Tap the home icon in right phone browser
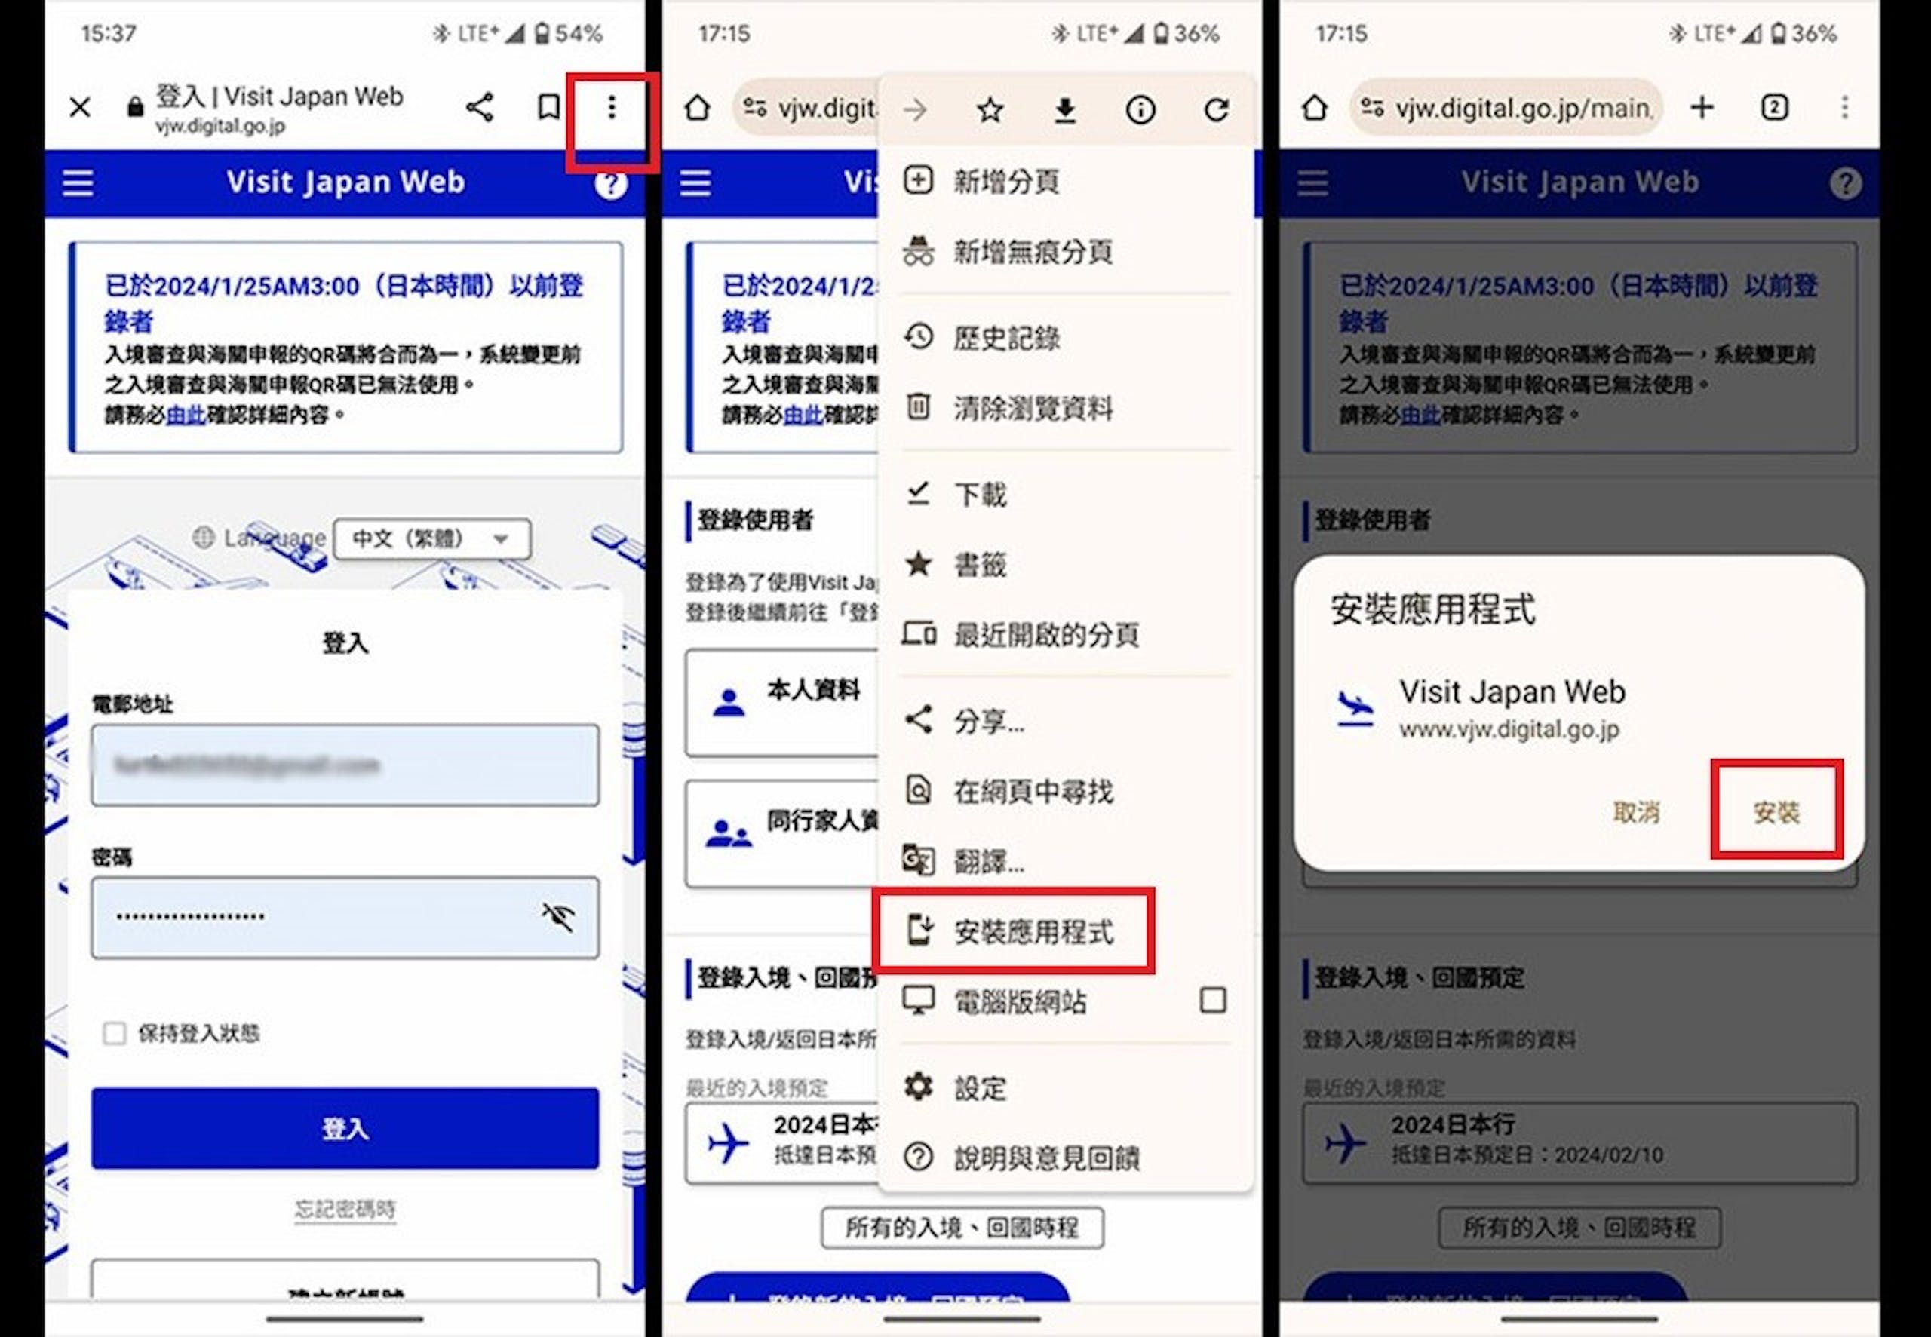The width and height of the screenshot is (1931, 1337). [x=1315, y=108]
